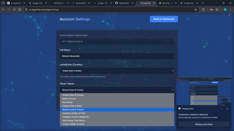Select Cosmic (White & Violet) theme
Image resolution: width=234 pixels, height=131 pixels.
pos(117,124)
